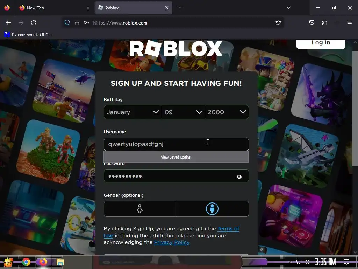Click the scrollbar down arrow
The image size is (358, 269).
click(x=355, y=253)
